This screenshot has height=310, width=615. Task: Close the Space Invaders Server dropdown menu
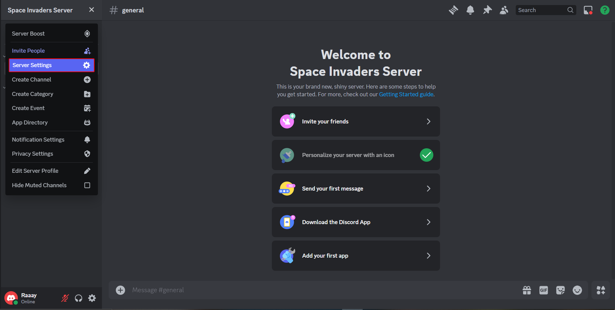coord(92,10)
